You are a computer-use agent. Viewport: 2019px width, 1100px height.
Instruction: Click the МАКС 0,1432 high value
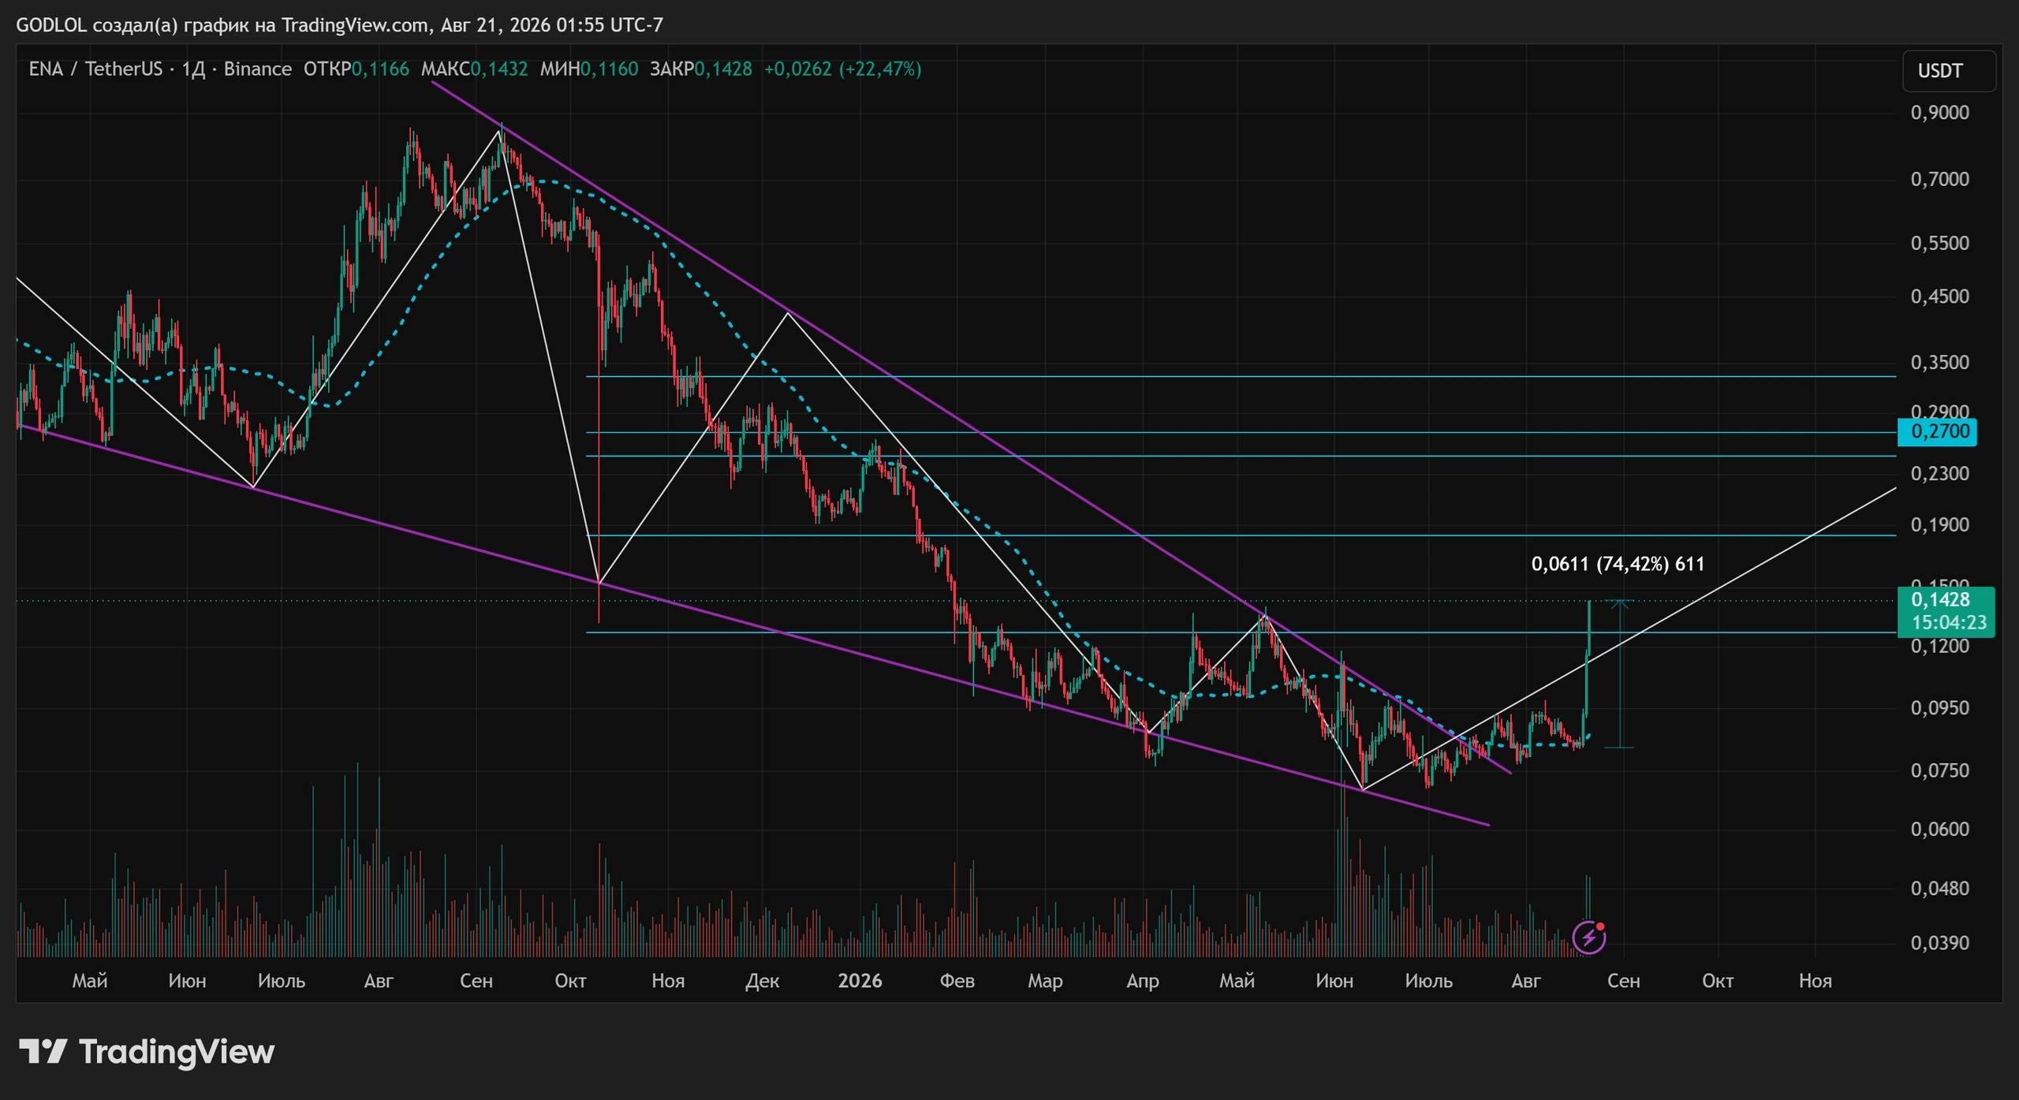point(474,69)
